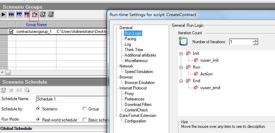
Task: Open the Preferences settings
Action: 135,99
